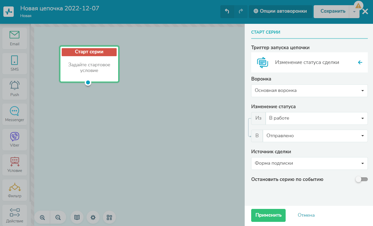Add a Viber block from sidebar
The height and width of the screenshot is (226, 373).
[15, 140]
